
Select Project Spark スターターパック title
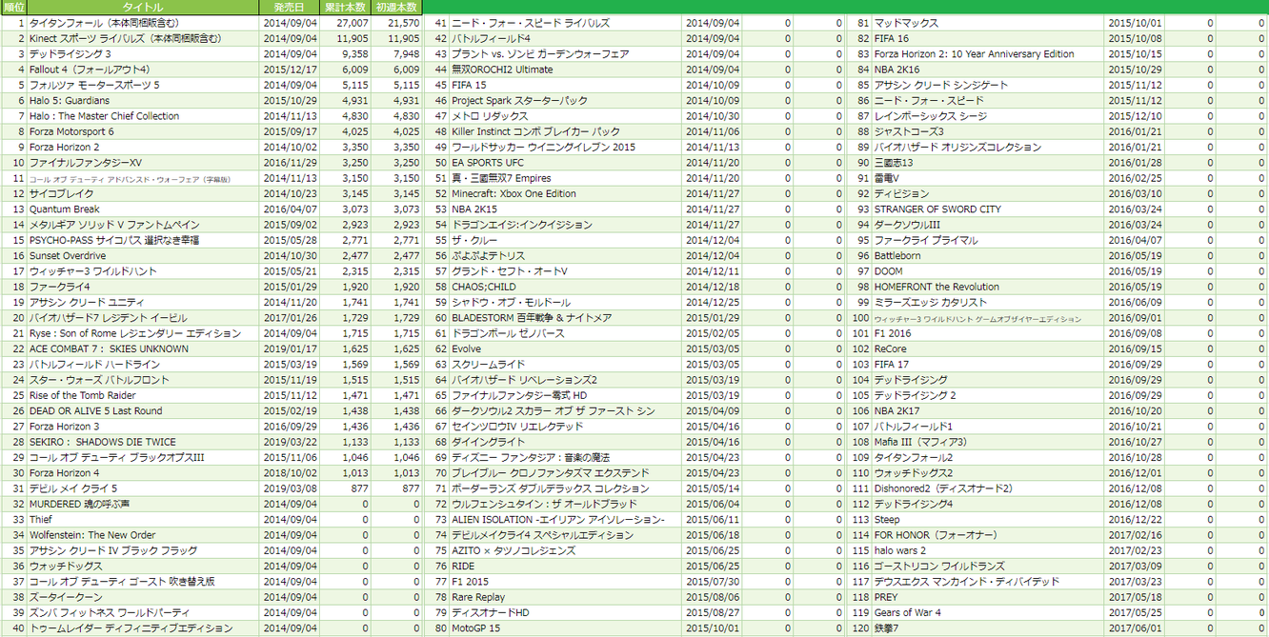click(x=520, y=100)
